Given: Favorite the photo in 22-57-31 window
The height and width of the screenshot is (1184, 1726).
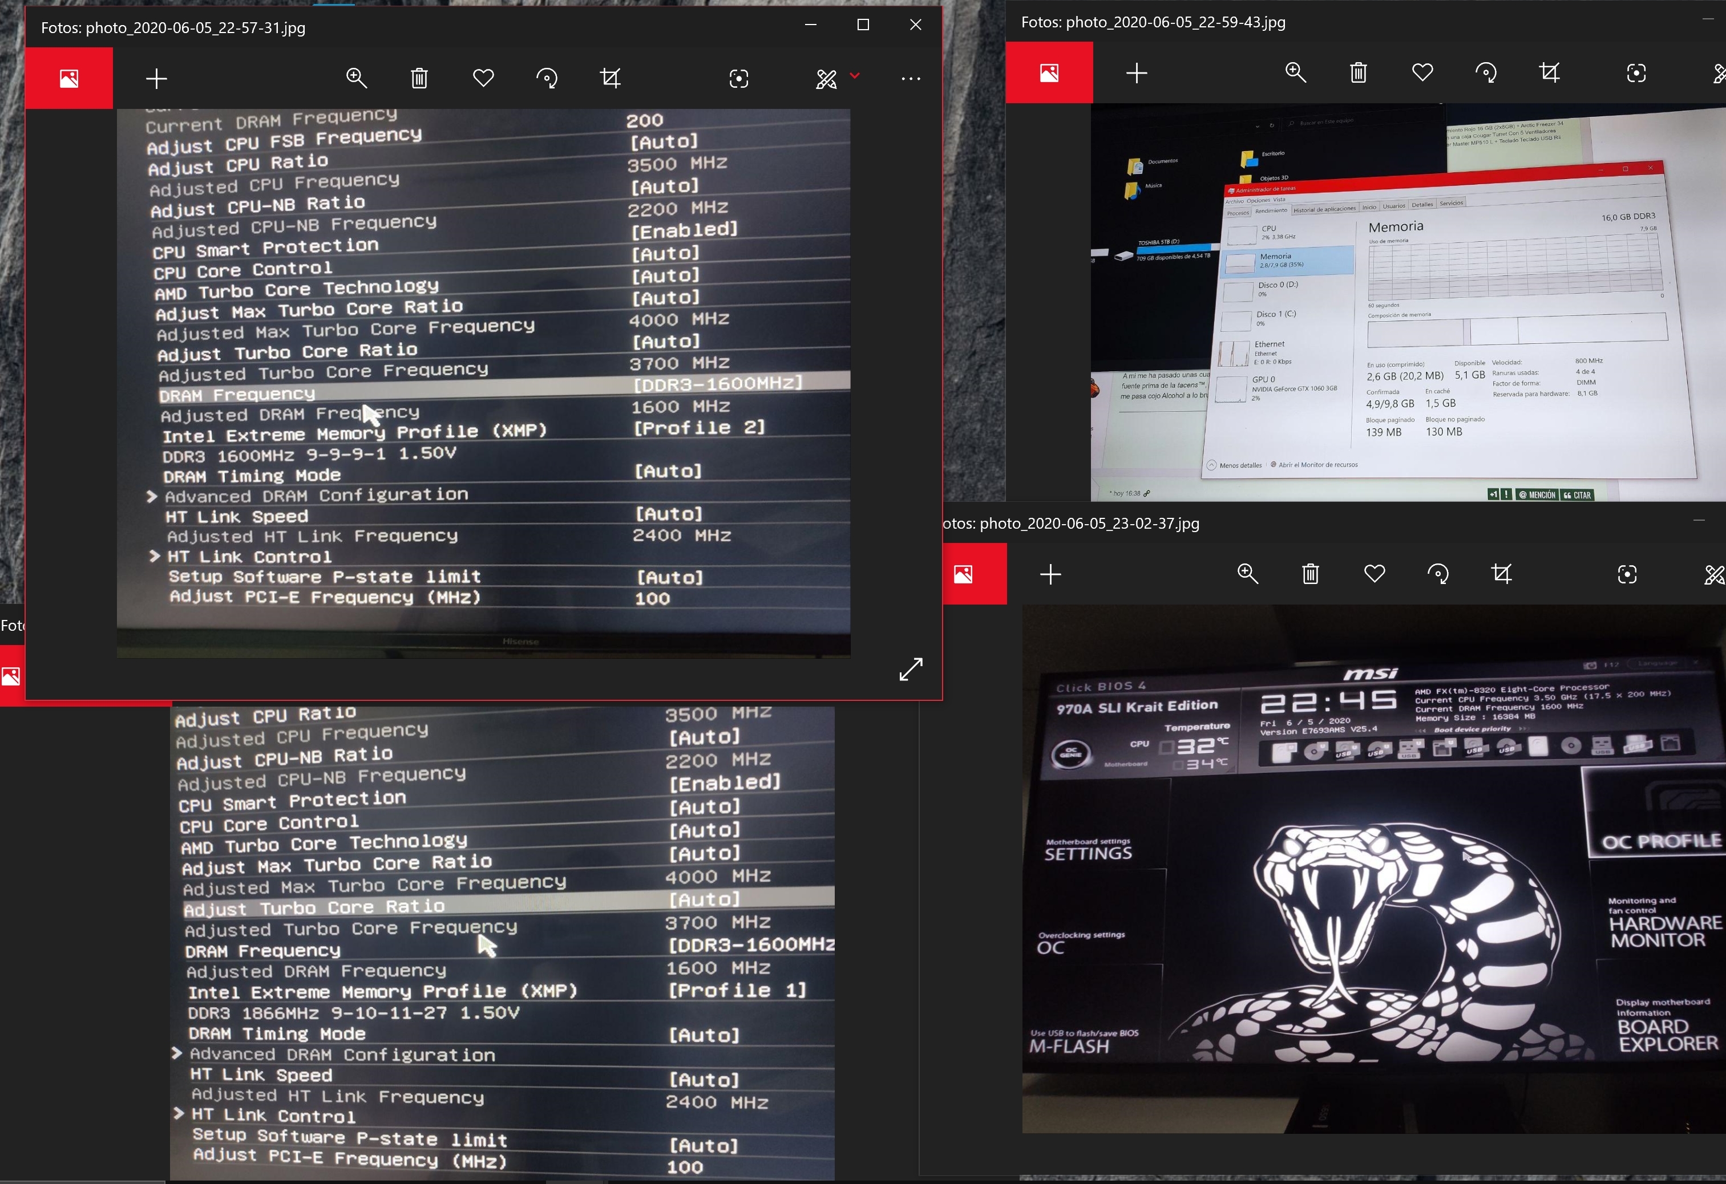Looking at the screenshot, I should (483, 78).
